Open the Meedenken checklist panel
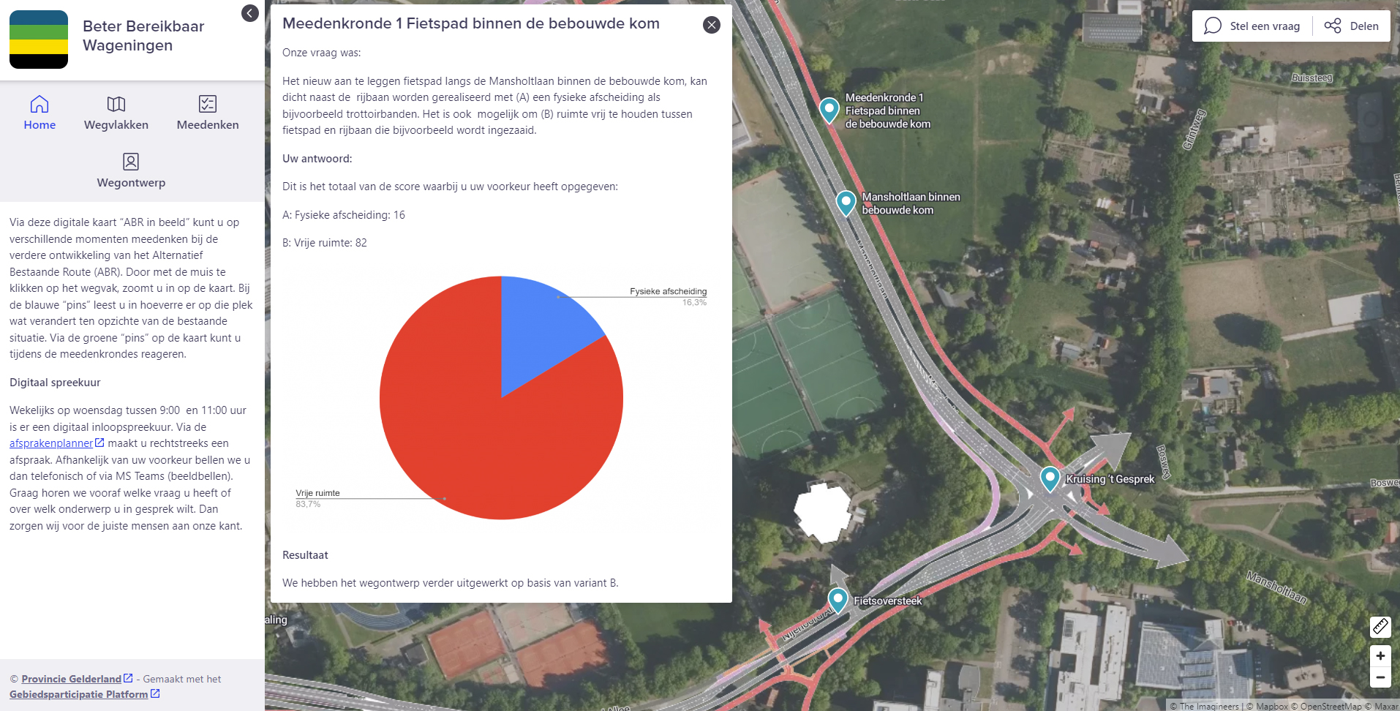1400x711 pixels. pos(207,111)
